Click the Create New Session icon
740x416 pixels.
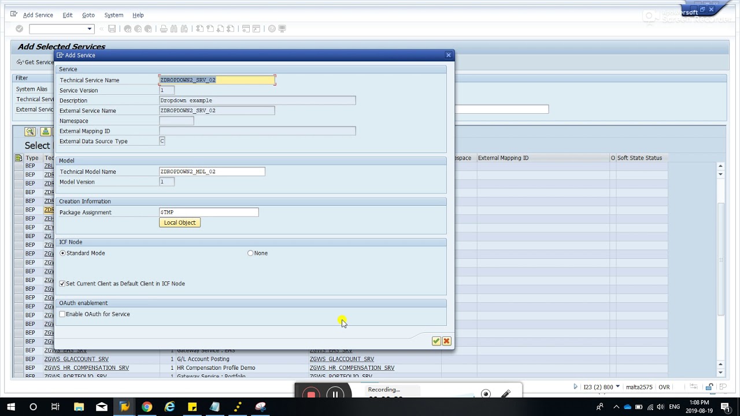coord(246,29)
